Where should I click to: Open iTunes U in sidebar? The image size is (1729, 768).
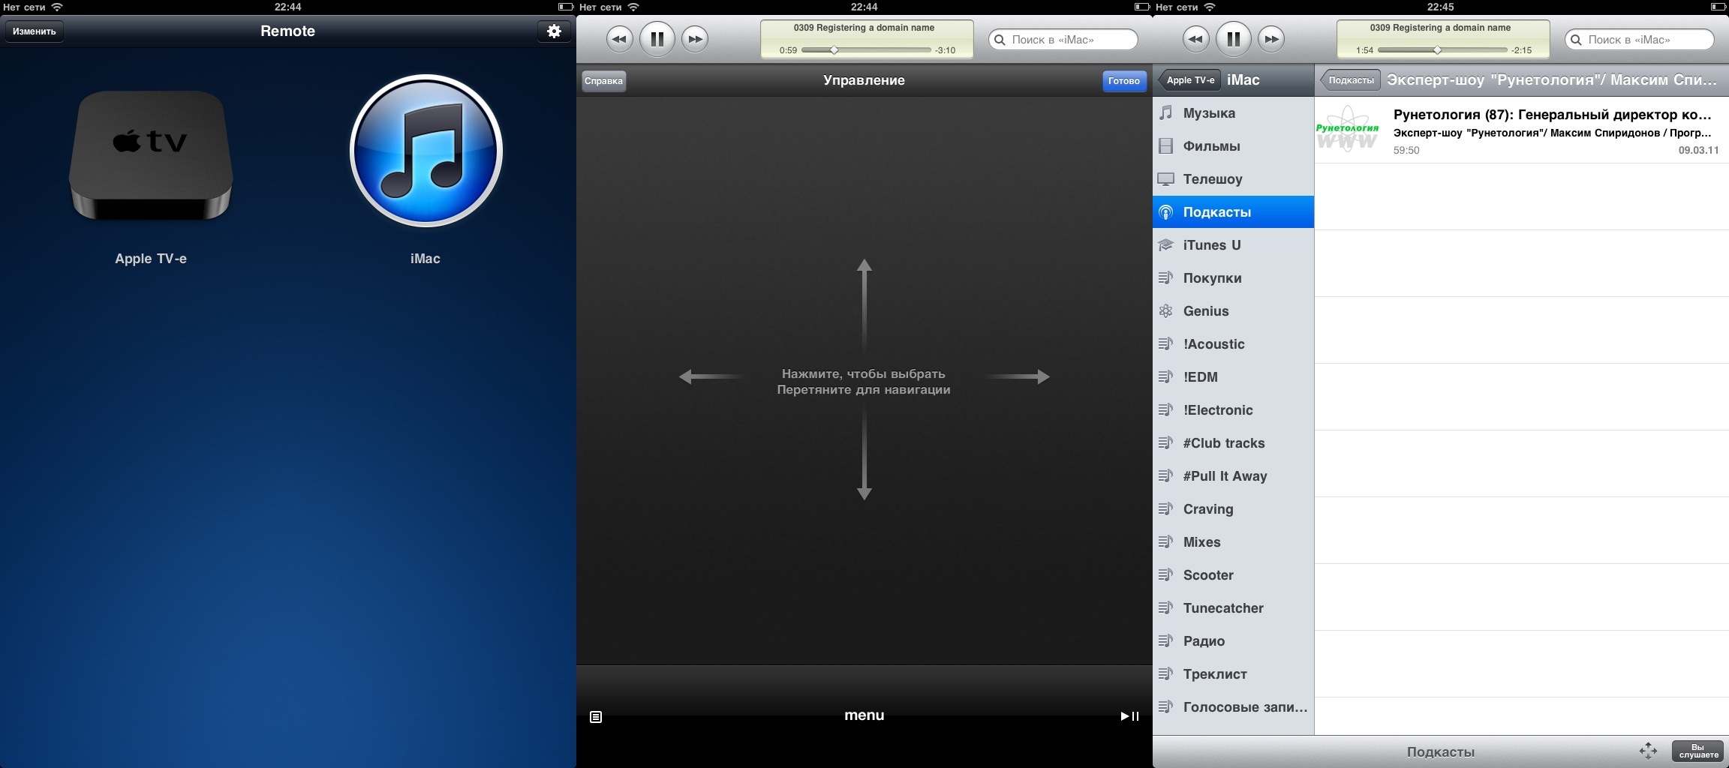(1233, 245)
